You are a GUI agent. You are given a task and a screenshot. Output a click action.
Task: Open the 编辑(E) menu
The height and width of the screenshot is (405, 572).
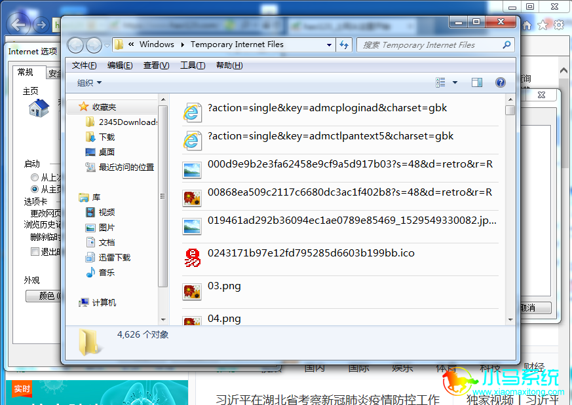[120, 65]
